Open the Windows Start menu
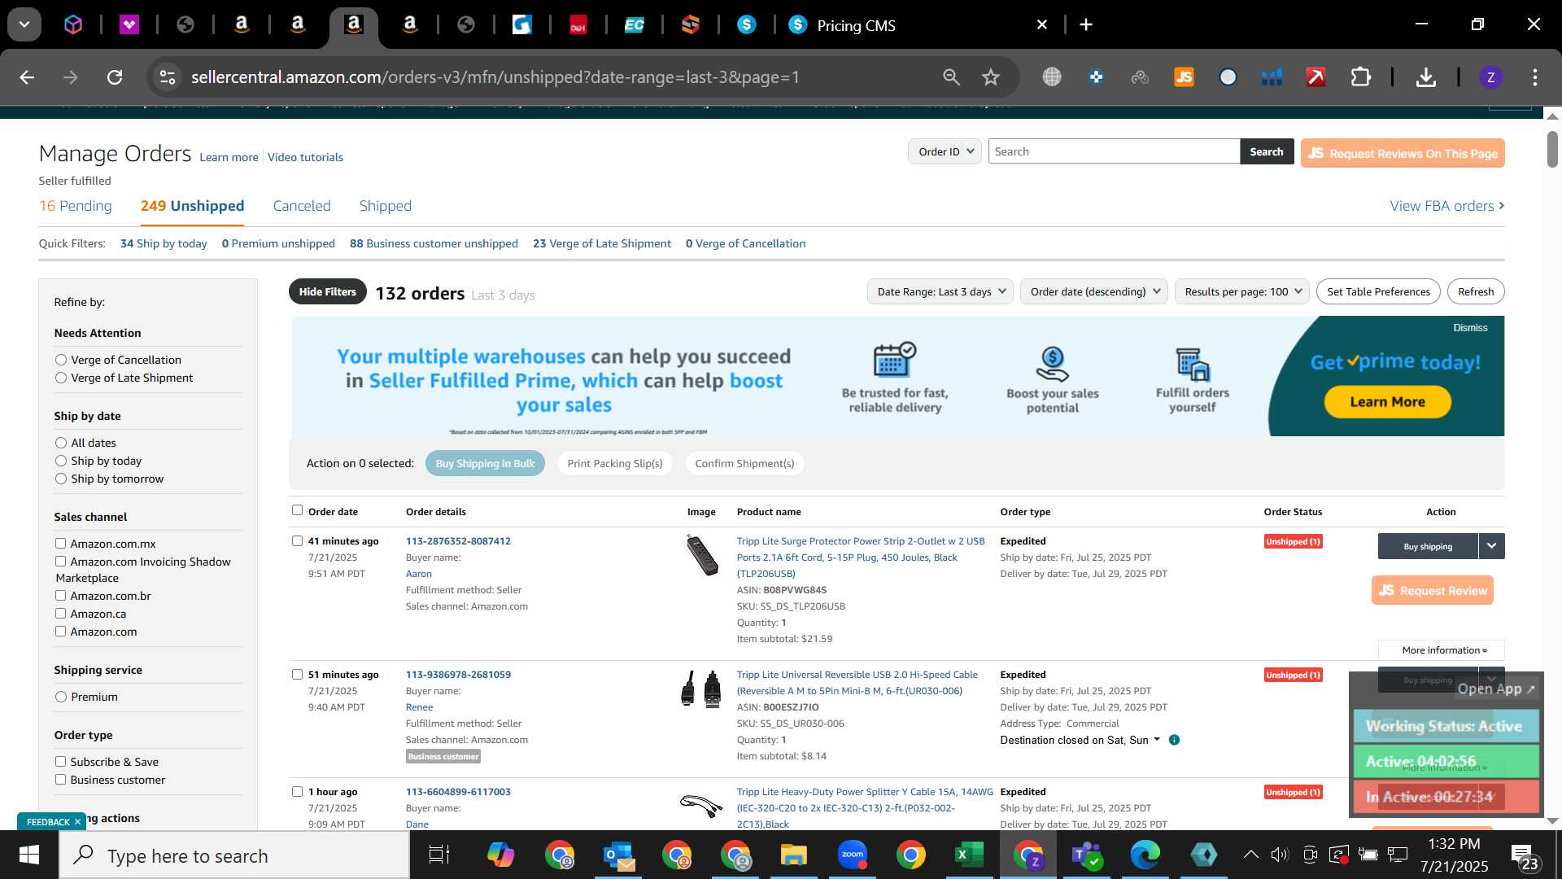The image size is (1562, 879). [29, 855]
